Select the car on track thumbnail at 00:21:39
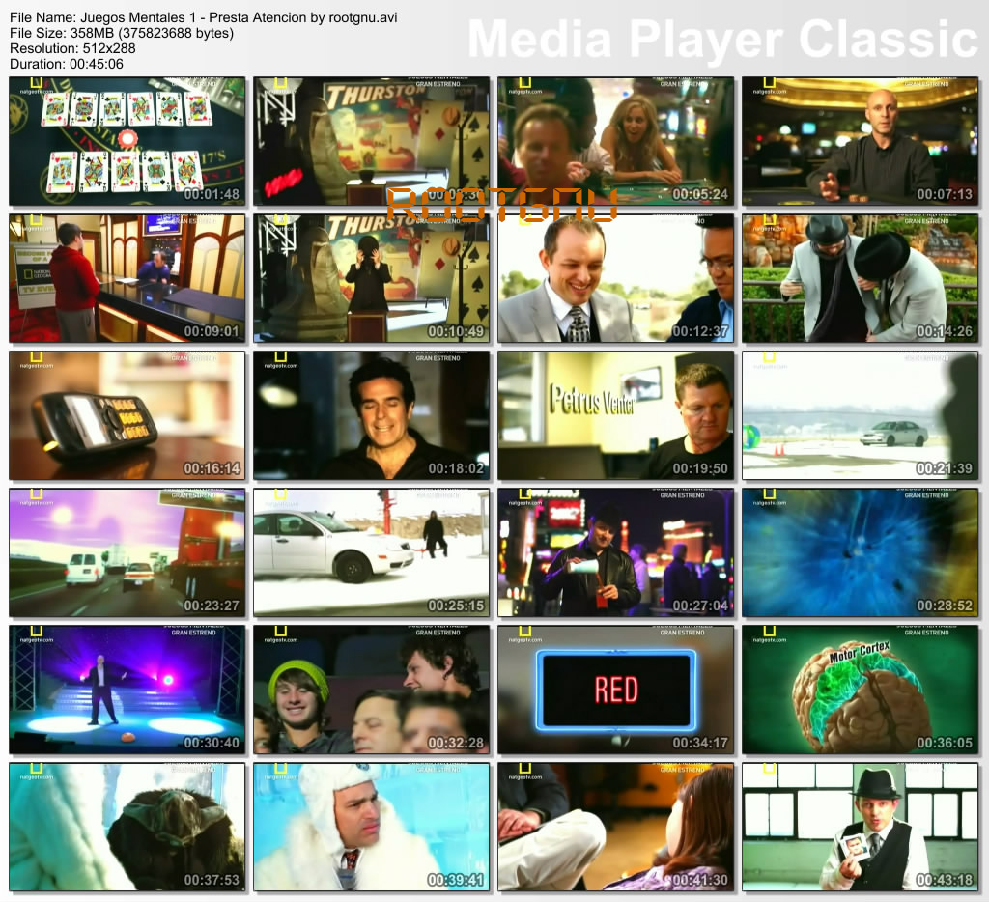The image size is (989, 902). tap(860, 415)
